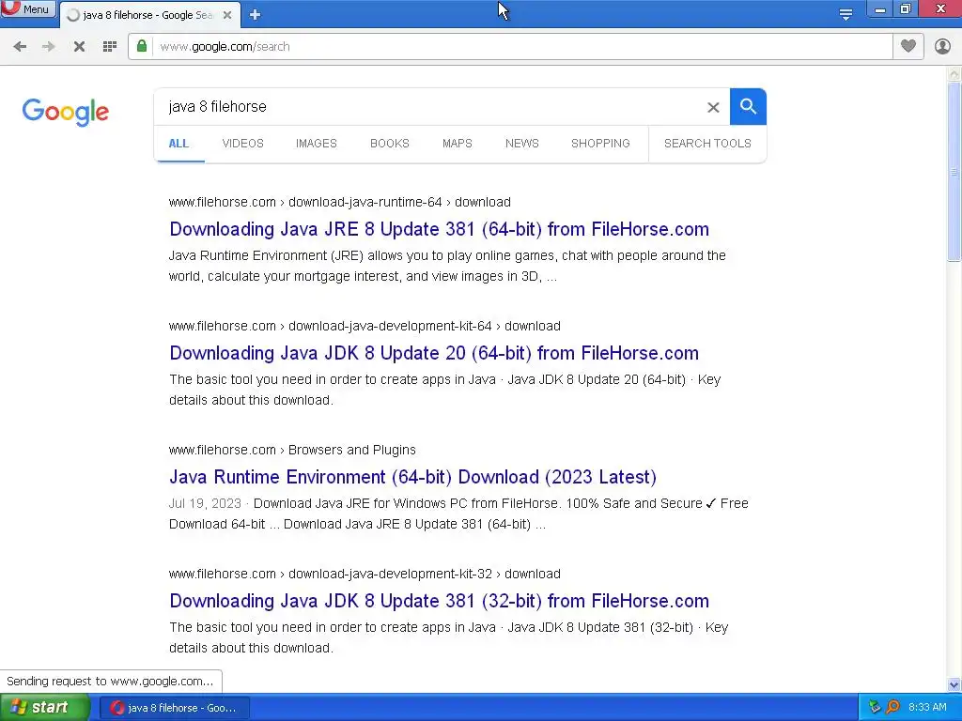Open the user account profile icon
This screenshot has width=962, height=721.
tap(942, 47)
